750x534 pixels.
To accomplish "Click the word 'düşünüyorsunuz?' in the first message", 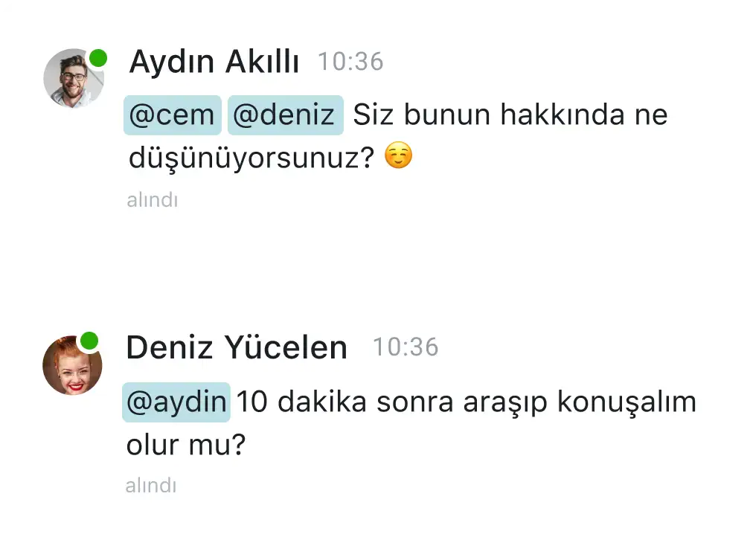I will (x=251, y=158).
